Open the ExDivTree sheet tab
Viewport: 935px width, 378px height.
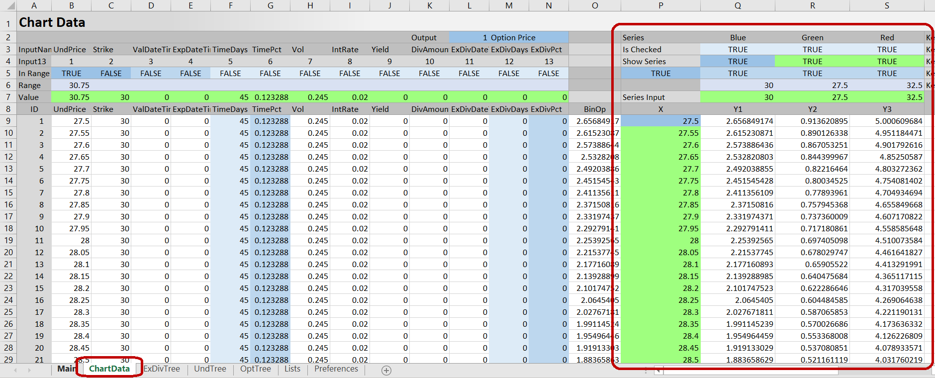pos(162,369)
